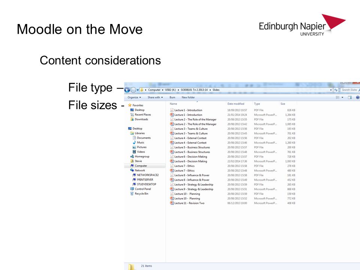Select Libraries in navigation pane

click(140, 133)
